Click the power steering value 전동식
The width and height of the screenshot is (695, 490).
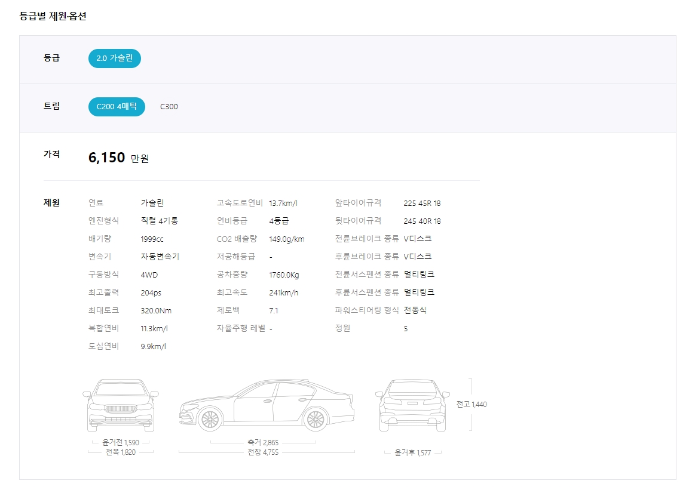click(x=415, y=310)
